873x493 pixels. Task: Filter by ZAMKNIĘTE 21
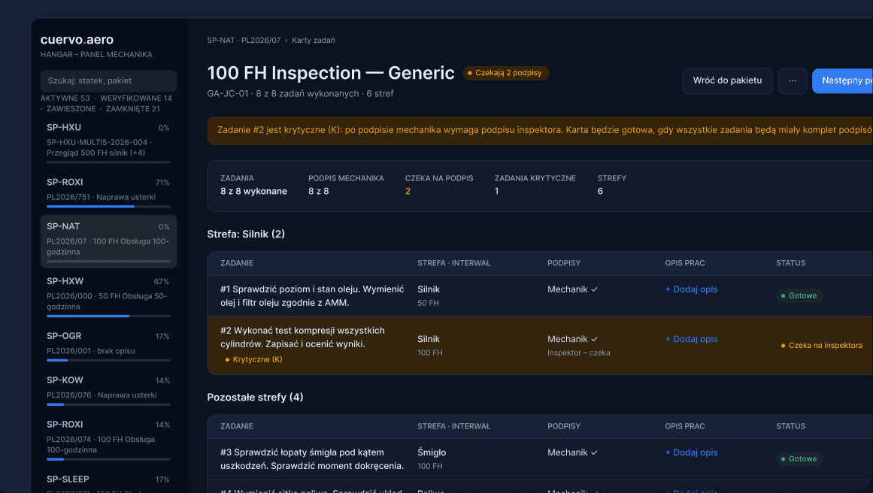132,108
